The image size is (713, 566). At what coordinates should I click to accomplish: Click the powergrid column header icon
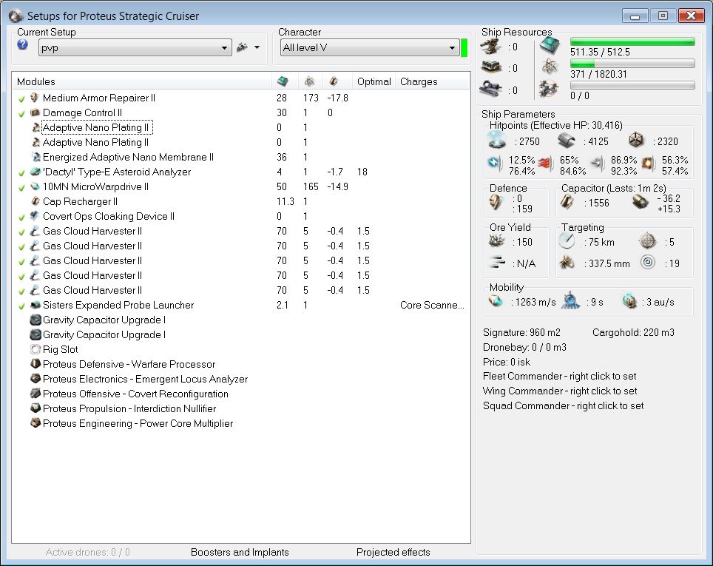click(x=309, y=81)
